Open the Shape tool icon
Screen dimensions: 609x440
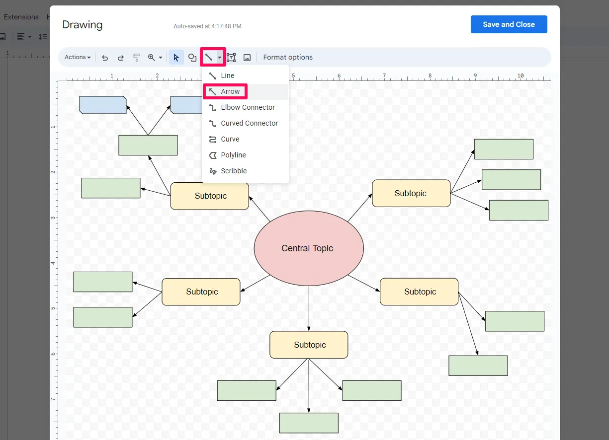tap(192, 58)
